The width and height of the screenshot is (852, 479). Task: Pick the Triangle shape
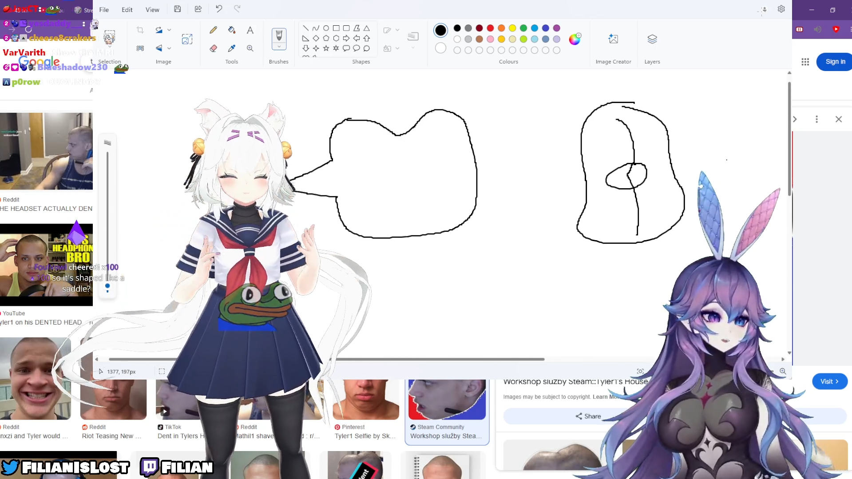tap(367, 28)
